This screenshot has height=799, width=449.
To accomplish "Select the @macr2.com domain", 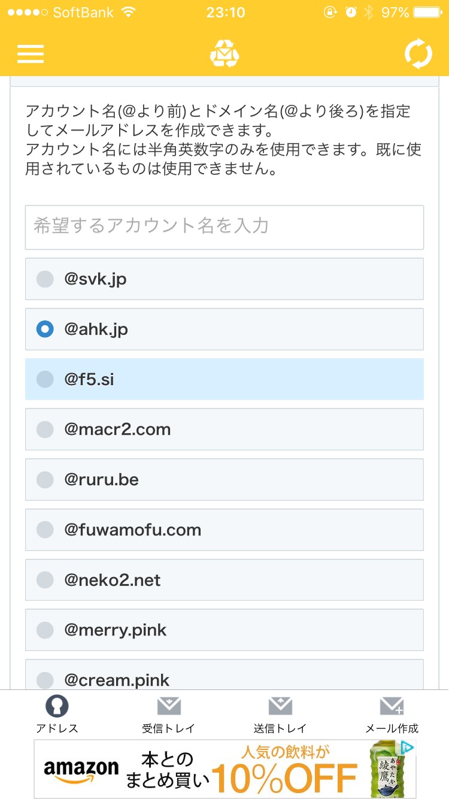I will tap(45, 429).
